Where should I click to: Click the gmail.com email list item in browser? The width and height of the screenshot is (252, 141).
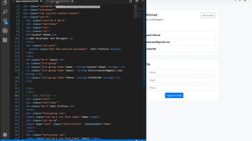pos(181,42)
